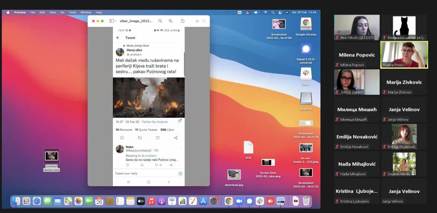Click the zoom out magnifier in Preview toolbar
Viewport: 437px width, 213px height.
click(160, 21)
